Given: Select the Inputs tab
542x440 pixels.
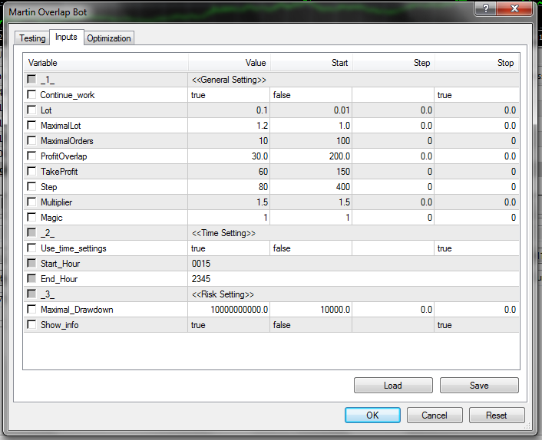Looking at the screenshot, I should click(66, 37).
